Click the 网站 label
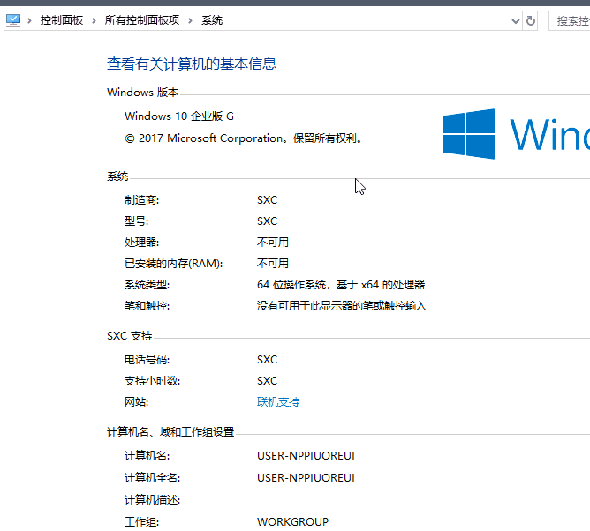The width and height of the screenshot is (590, 531). click(137, 402)
